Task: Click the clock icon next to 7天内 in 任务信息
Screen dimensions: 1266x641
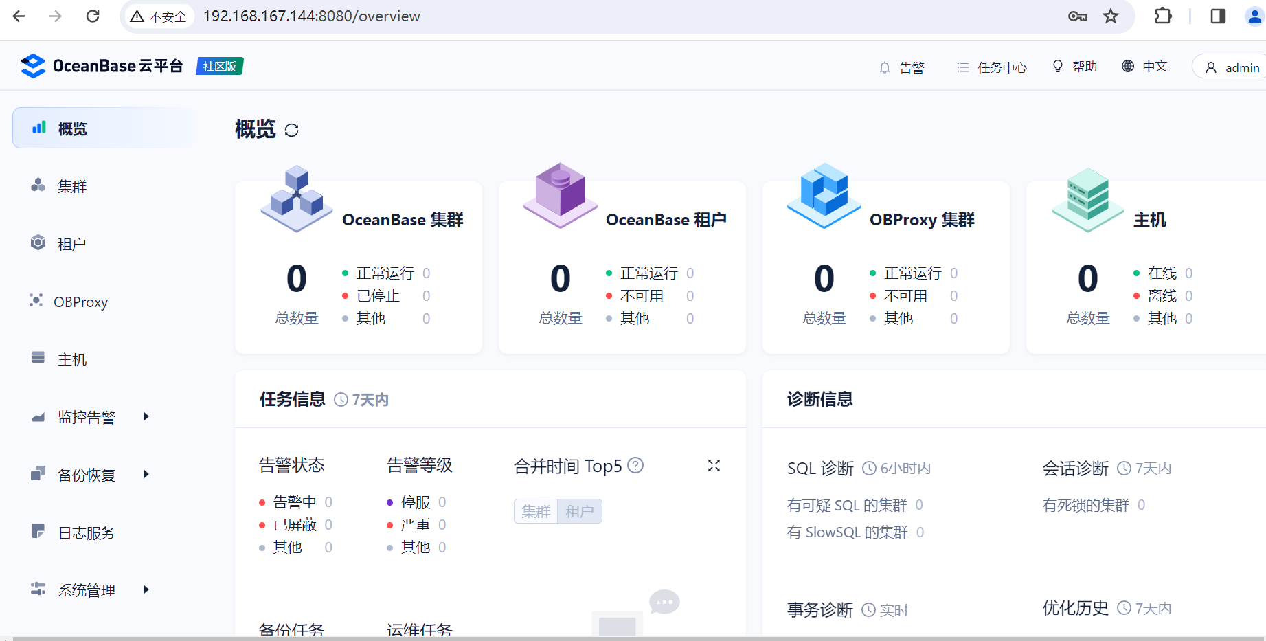Action: click(341, 400)
